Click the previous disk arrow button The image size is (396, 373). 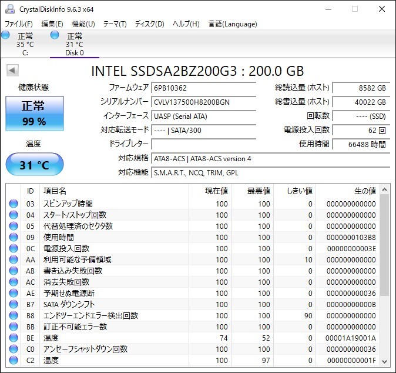(x=12, y=71)
